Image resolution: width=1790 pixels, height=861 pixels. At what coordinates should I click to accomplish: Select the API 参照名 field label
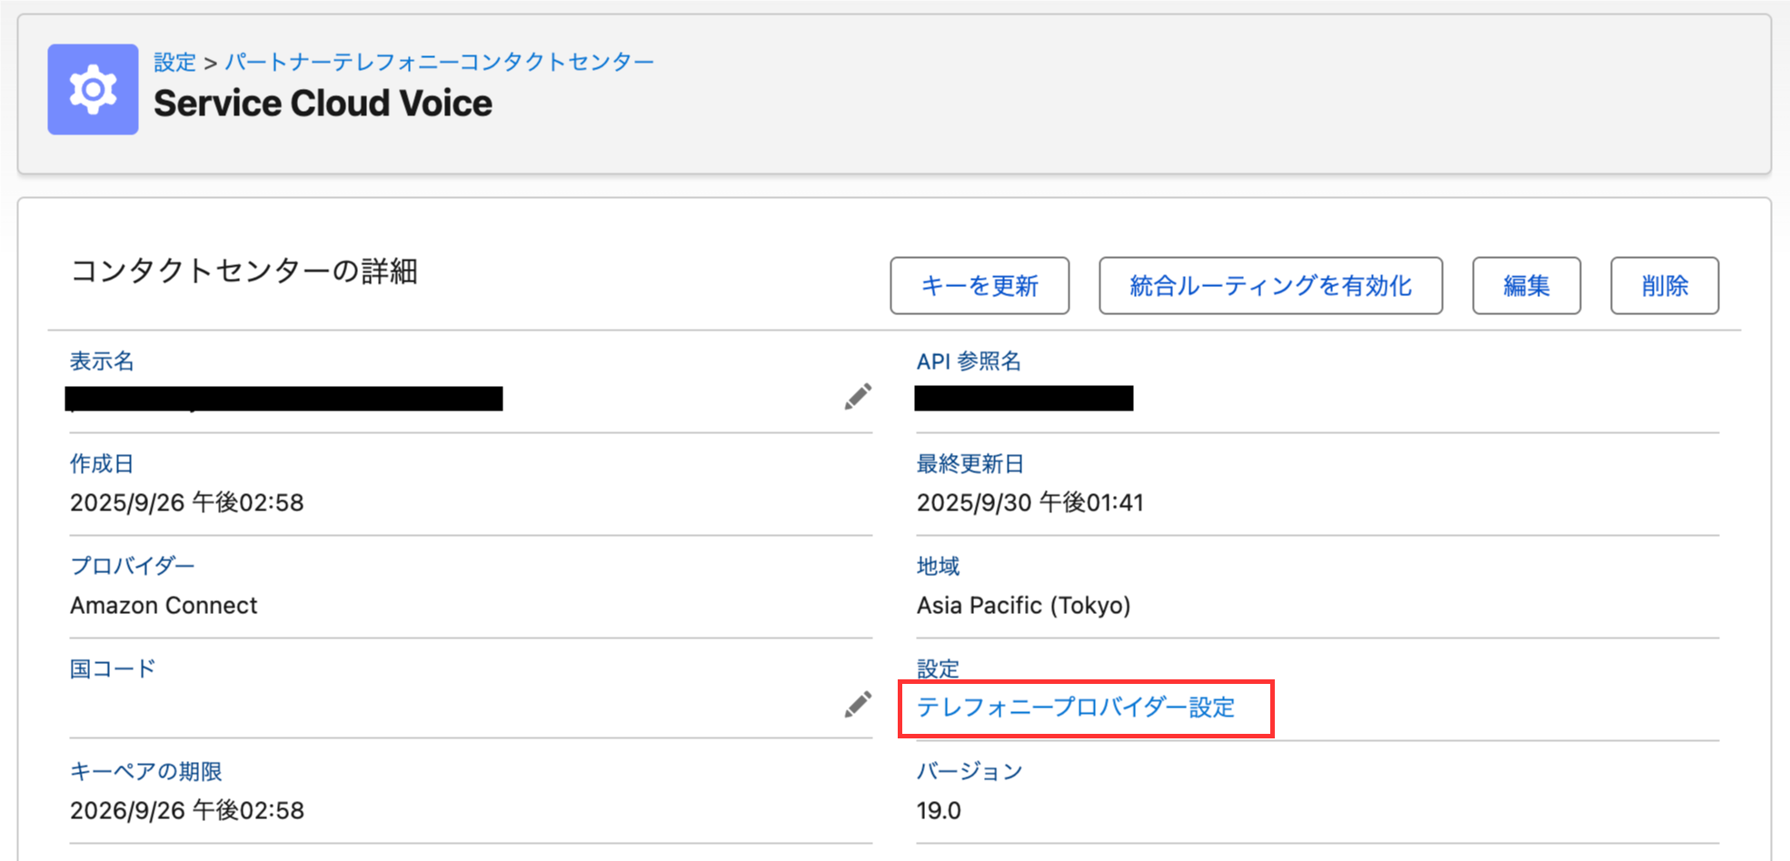click(968, 361)
